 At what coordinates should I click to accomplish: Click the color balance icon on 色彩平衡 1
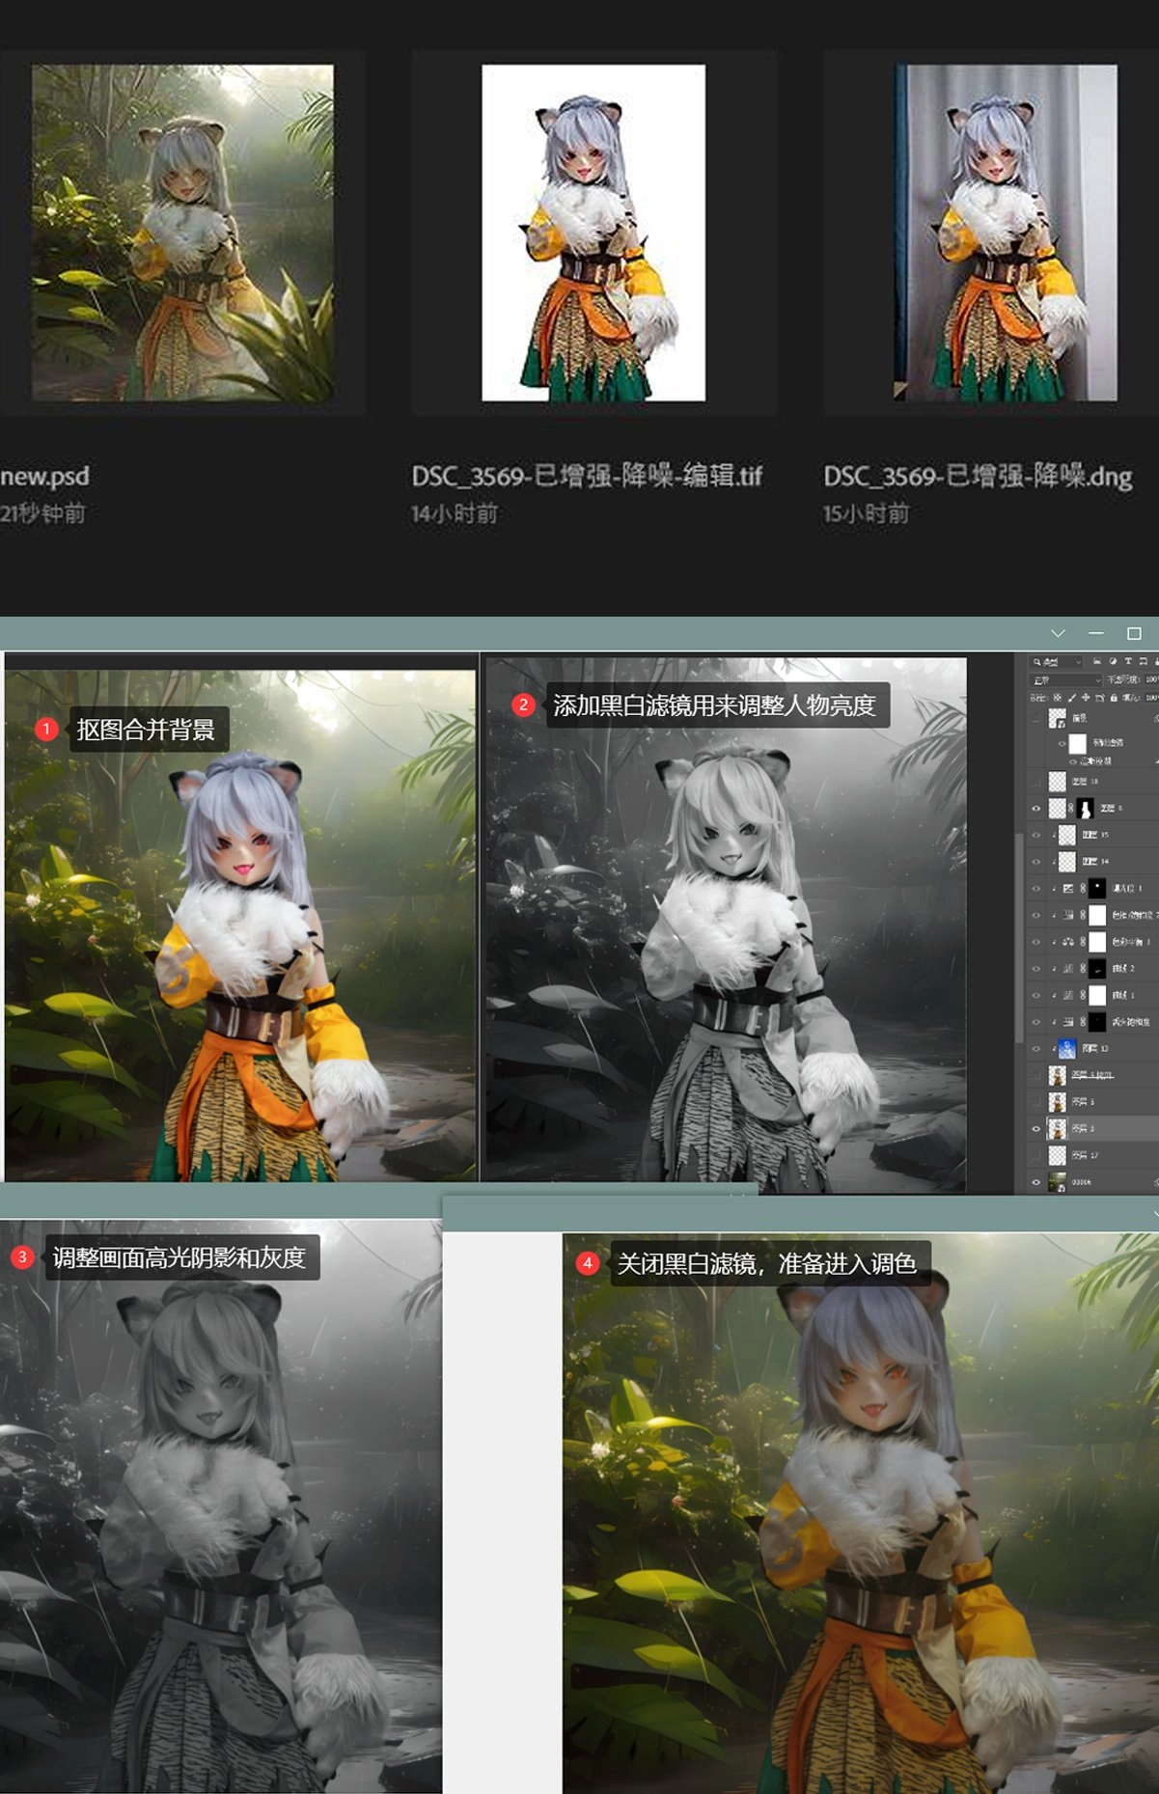(1068, 942)
